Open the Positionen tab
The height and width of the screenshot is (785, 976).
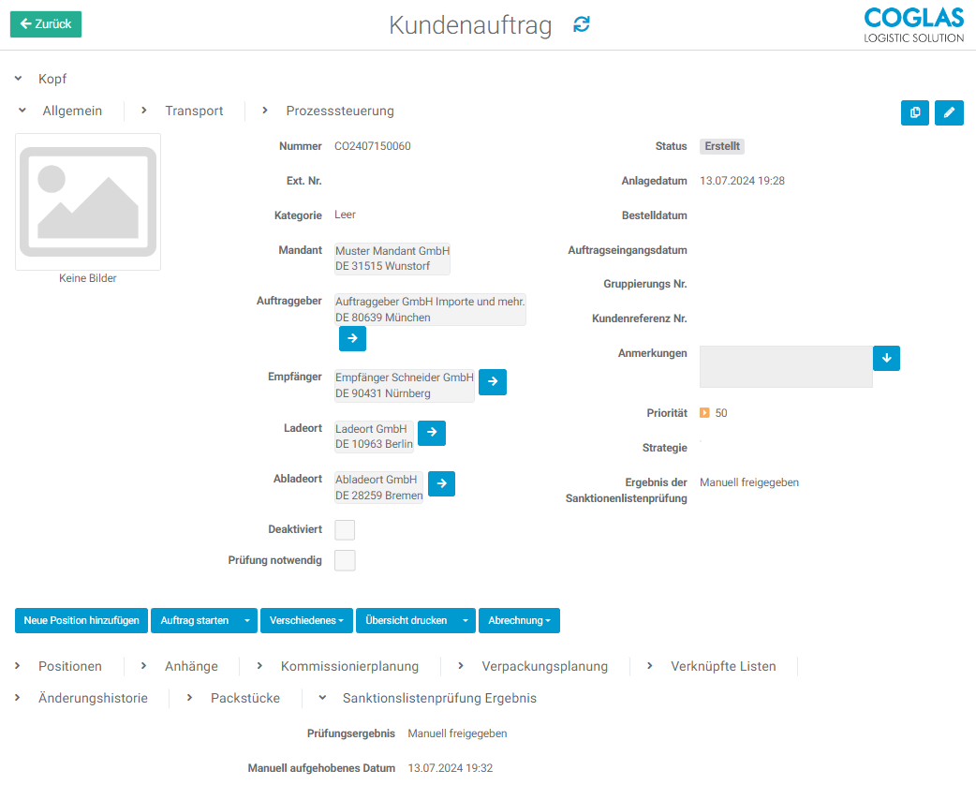(x=69, y=666)
